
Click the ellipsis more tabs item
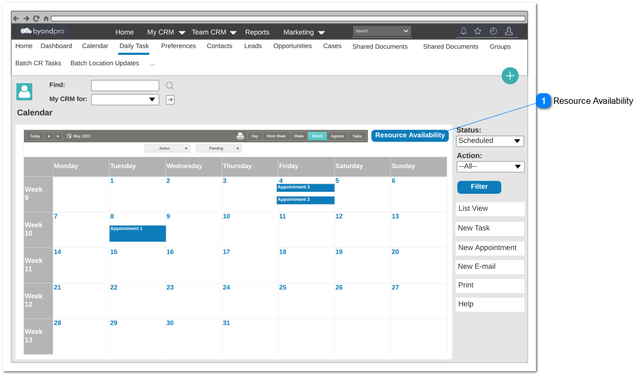pos(152,63)
